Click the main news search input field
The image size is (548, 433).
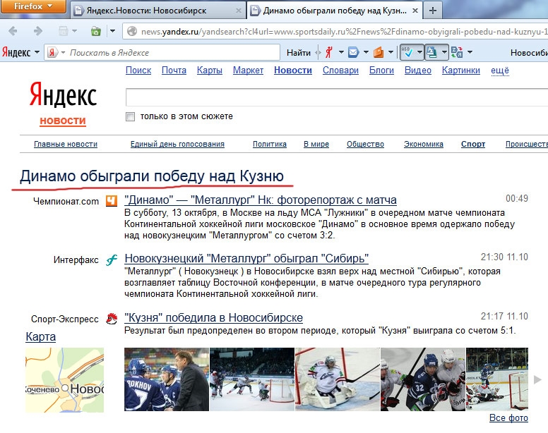point(337,97)
